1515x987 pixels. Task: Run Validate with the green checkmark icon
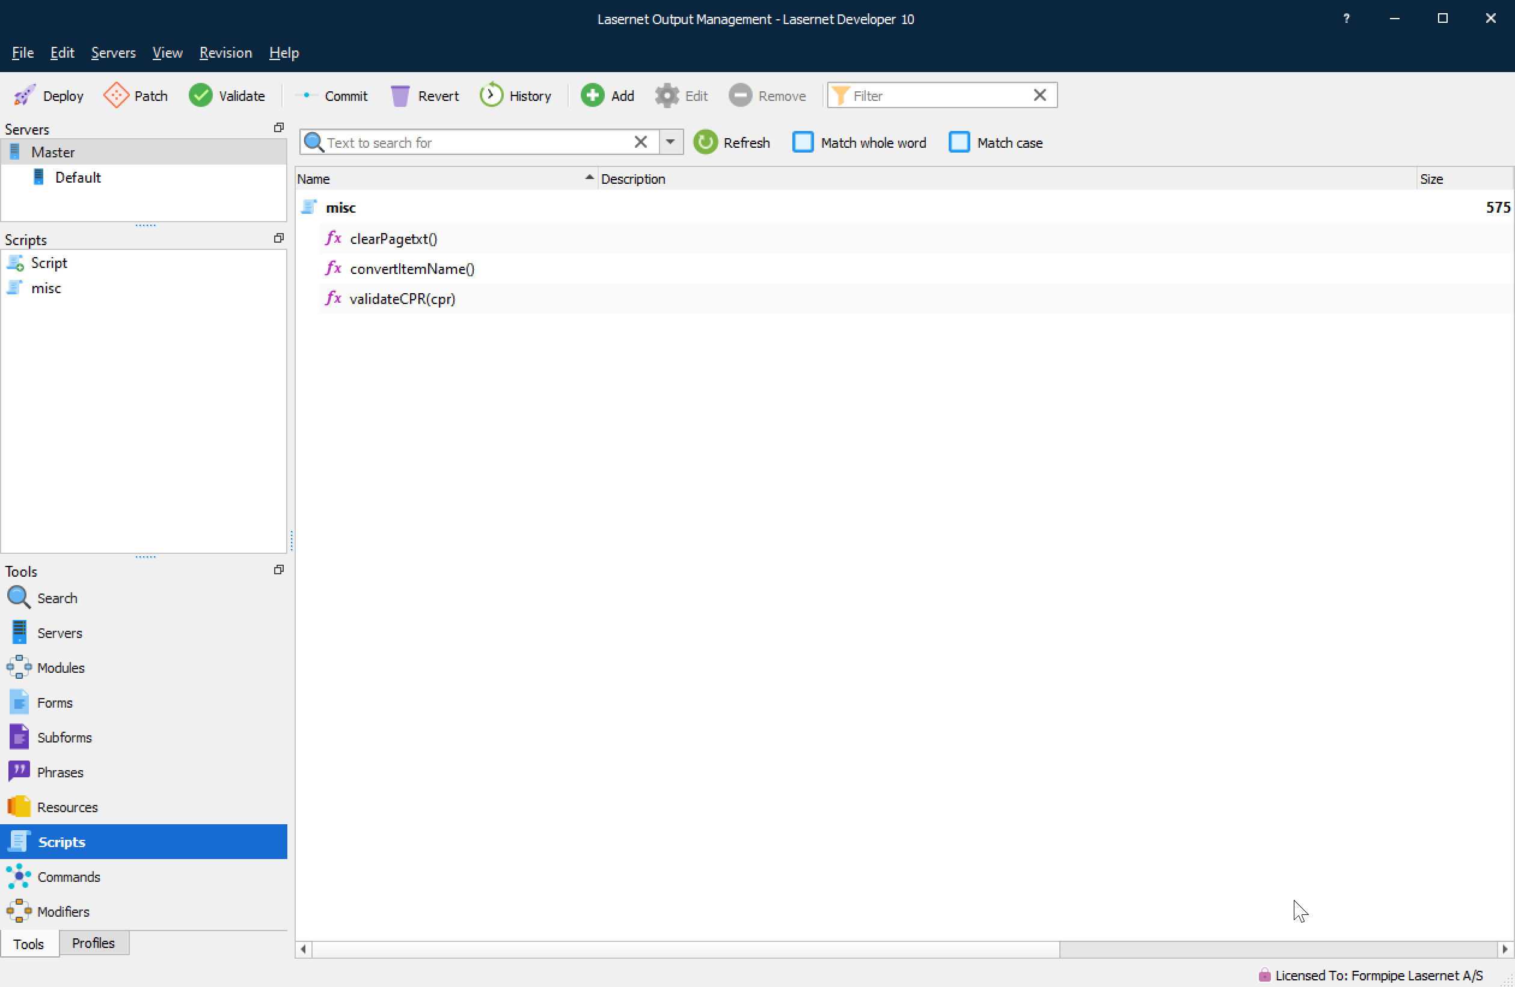click(x=201, y=96)
